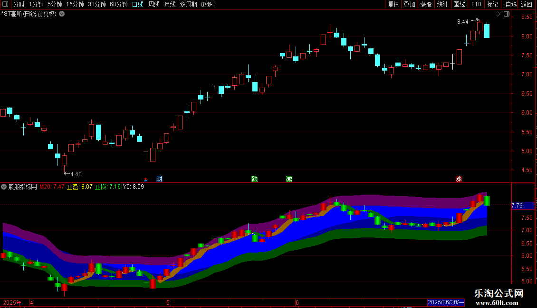Click the diamond marker icon above chart
Screen dimensions: 537x308
point(498,14)
